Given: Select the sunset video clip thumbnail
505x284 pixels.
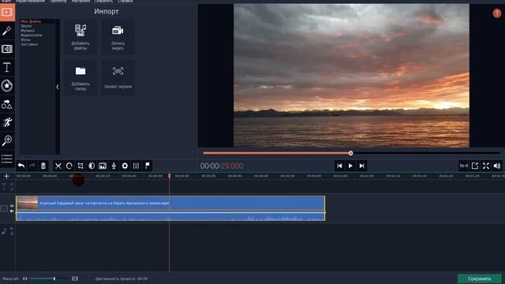Looking at the screenshot, I should coord(27,204).
